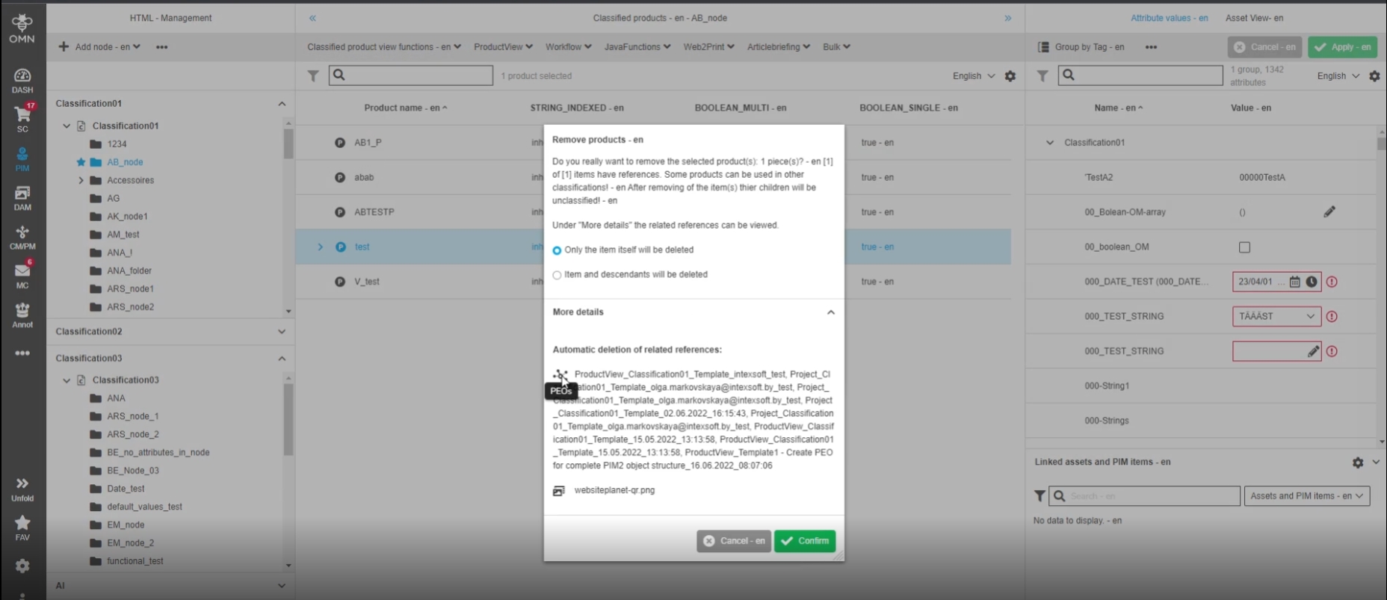Open Assets and PIM items dropdown

coord(1307,495)
